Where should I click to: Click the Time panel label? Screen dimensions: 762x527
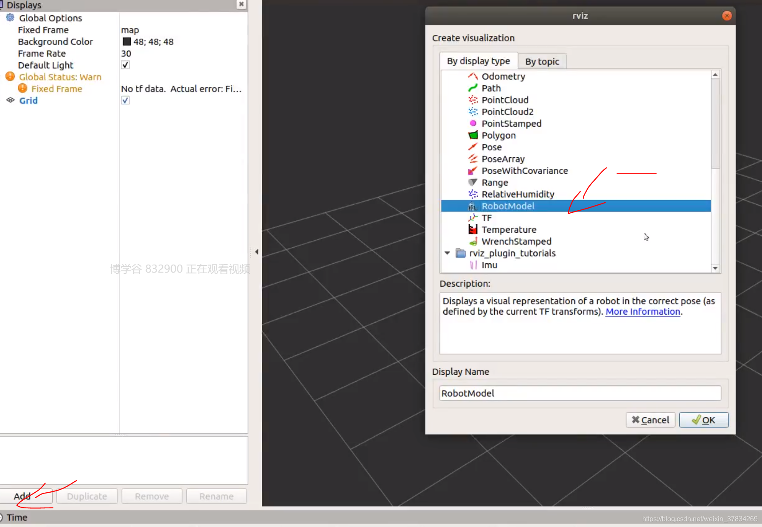17,517
